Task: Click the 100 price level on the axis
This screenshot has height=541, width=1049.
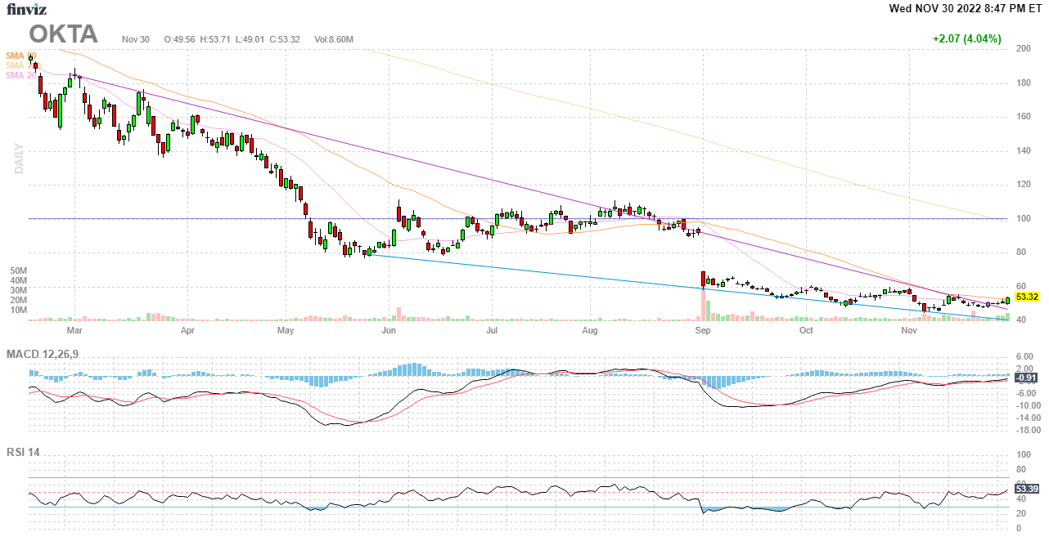Action: coord(1023,219)
